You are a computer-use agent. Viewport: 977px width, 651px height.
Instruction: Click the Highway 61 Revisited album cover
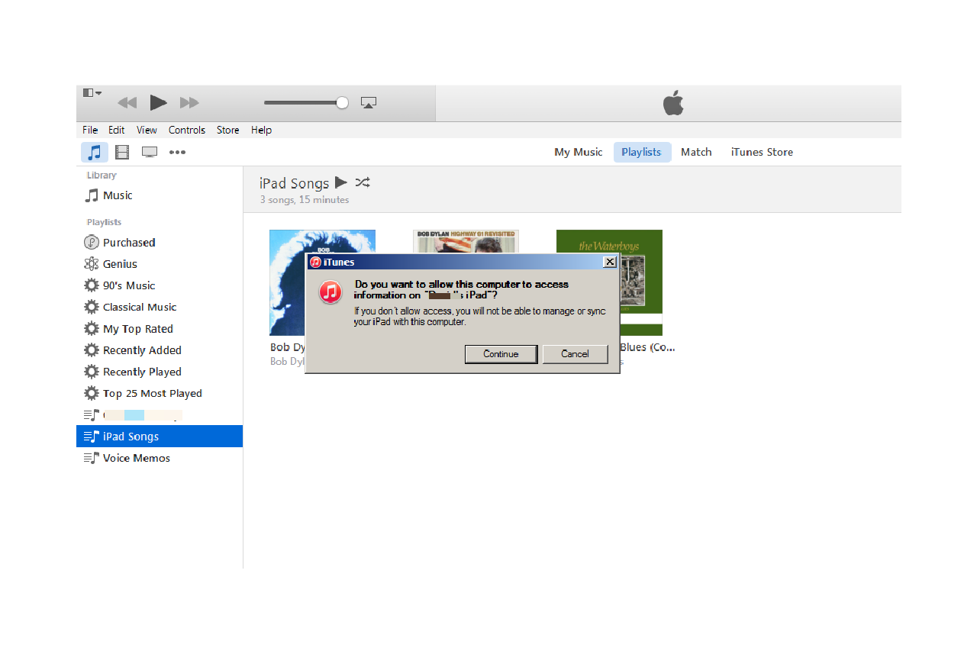466,241
